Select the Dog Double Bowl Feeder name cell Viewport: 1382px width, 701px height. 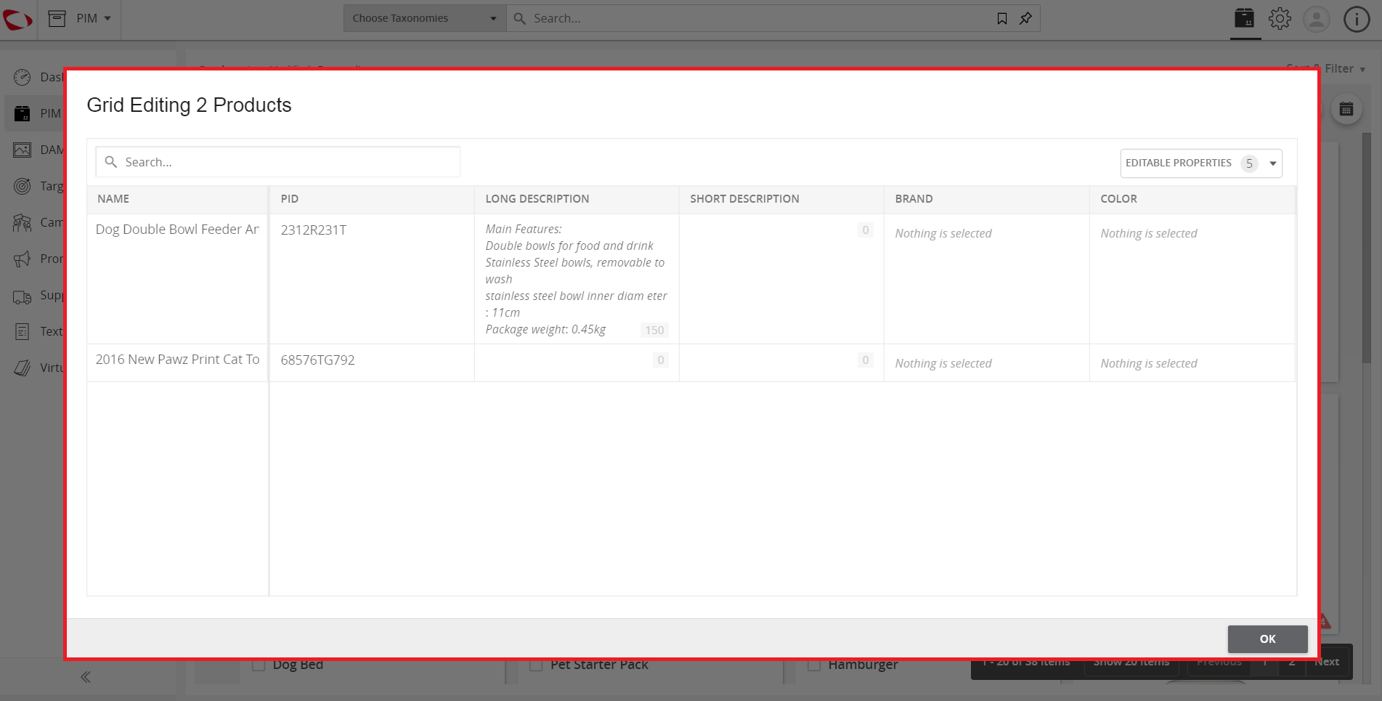[178, 279]
